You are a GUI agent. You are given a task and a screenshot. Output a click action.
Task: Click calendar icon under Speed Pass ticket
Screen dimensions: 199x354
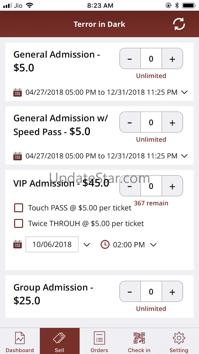(17, 156)
